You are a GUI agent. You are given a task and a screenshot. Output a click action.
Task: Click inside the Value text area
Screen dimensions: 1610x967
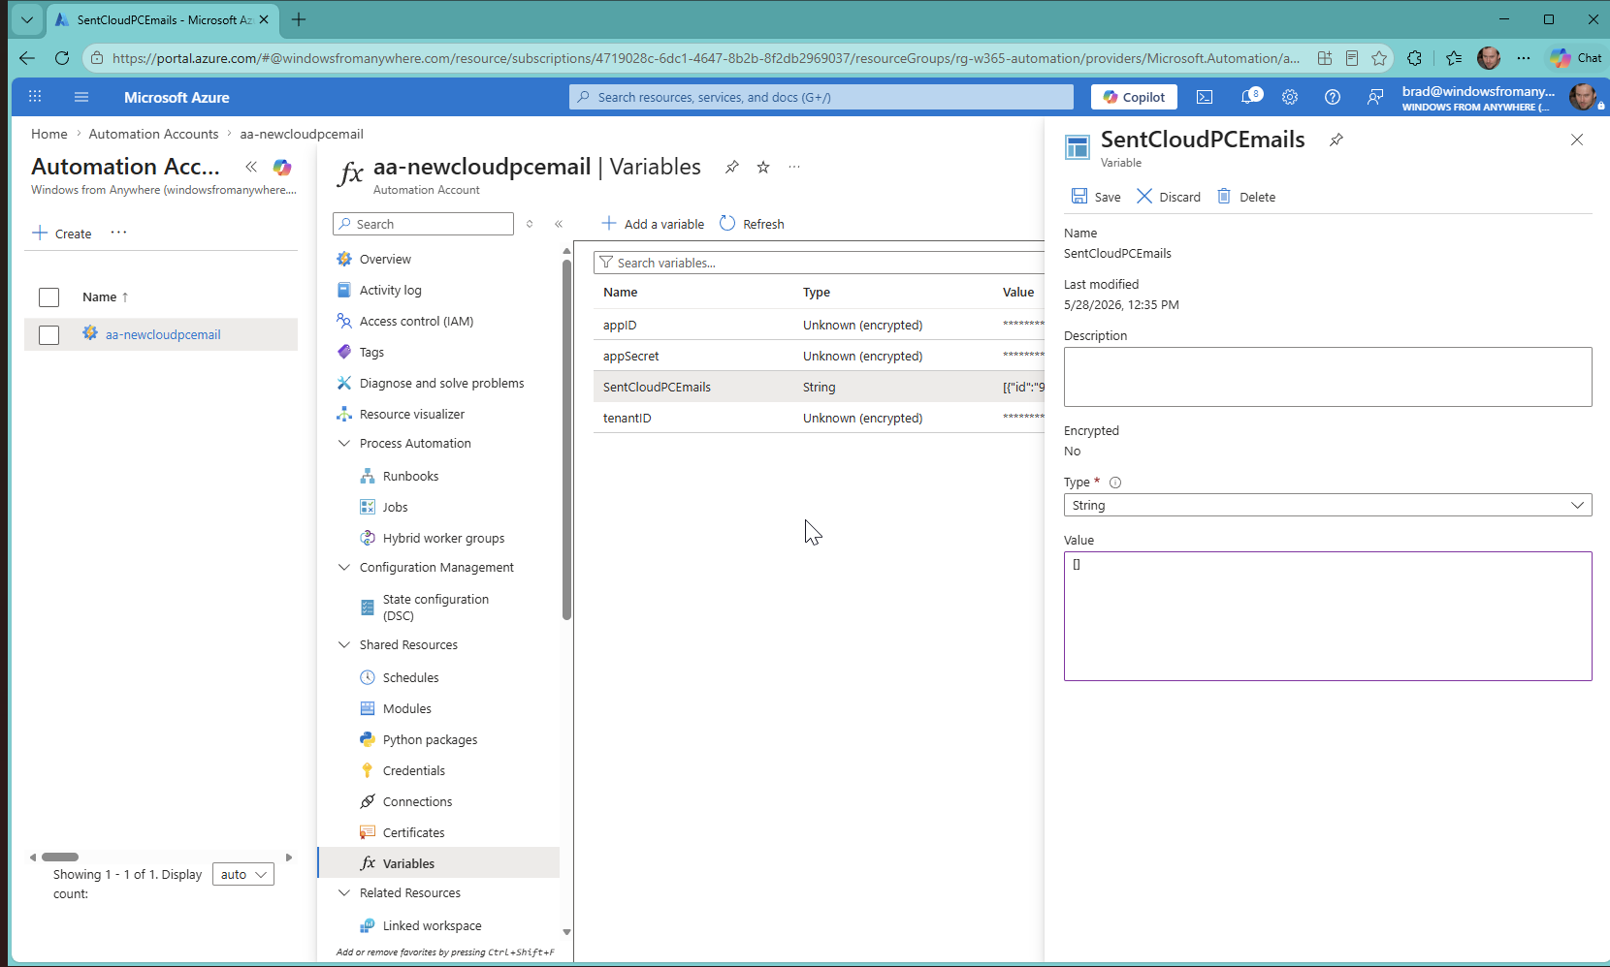(1328, 616)
